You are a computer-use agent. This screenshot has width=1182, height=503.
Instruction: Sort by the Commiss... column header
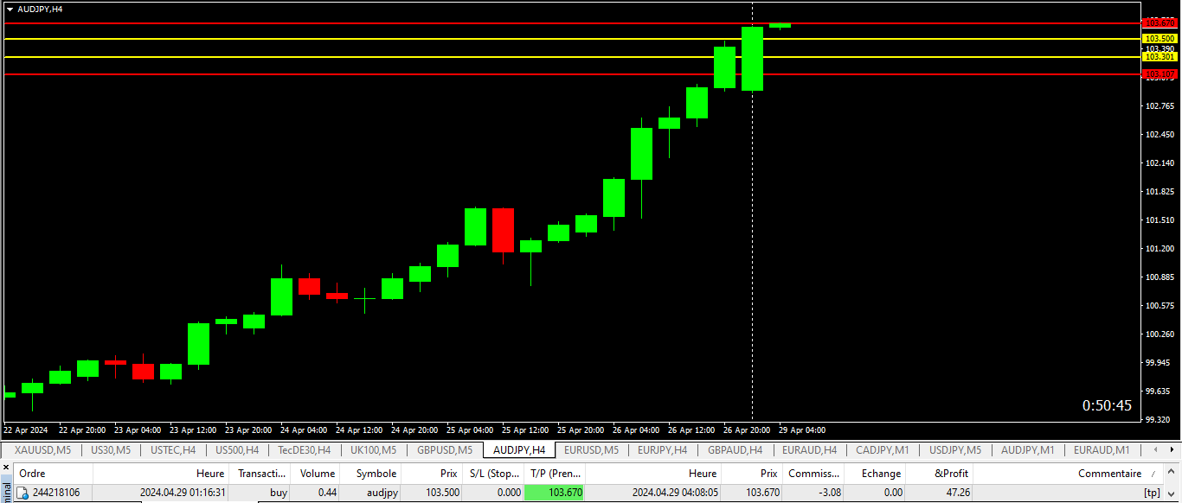[813, 474]
